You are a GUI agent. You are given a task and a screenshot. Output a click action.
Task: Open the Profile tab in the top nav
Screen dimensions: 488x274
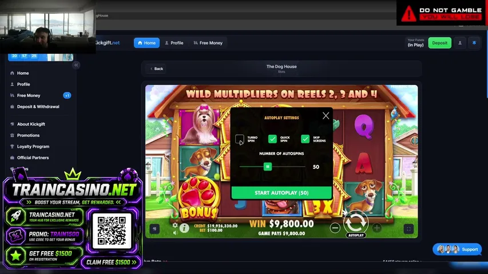tap(174, 43)
